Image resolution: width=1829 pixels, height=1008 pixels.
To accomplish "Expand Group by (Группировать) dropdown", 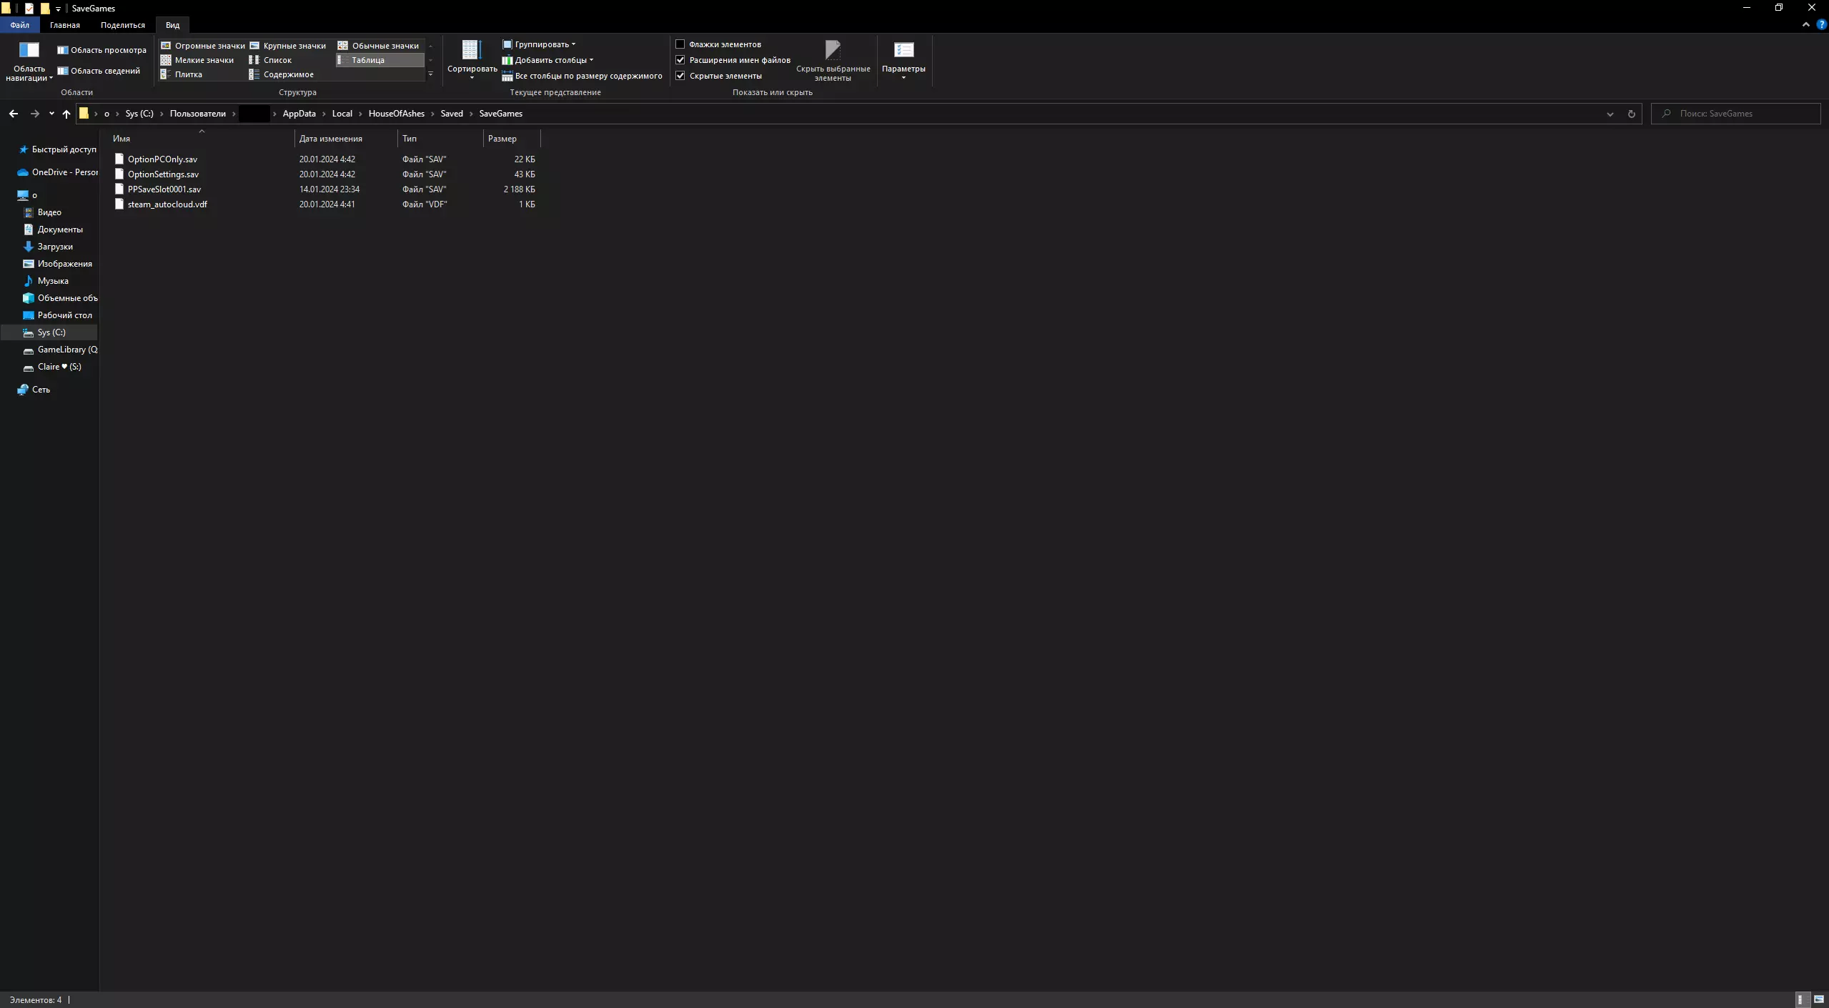I will [540, 44].
